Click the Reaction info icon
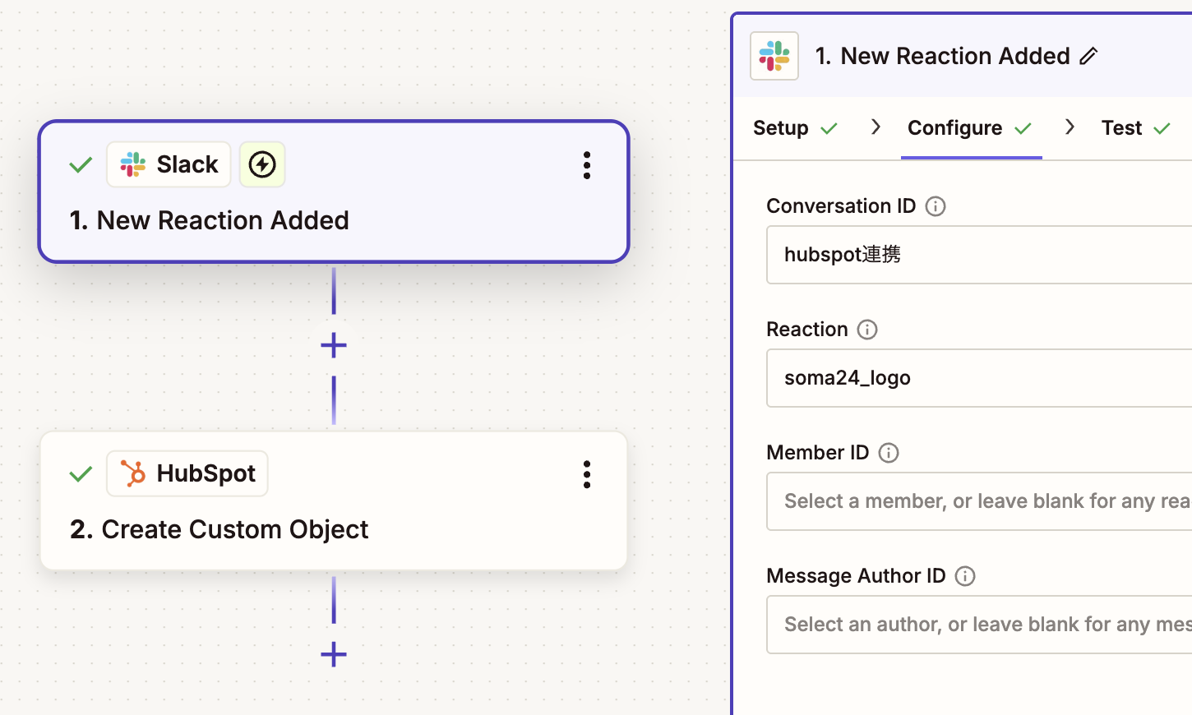The height and width of the screenshot is (715, 1192). click(866, 330)
